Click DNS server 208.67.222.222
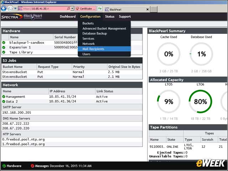The height and width of the screenshot is (171, 228). 16,124
